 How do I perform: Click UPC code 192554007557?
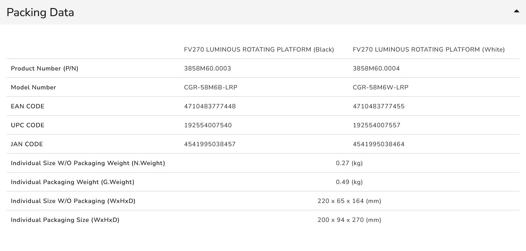point(377,125)
